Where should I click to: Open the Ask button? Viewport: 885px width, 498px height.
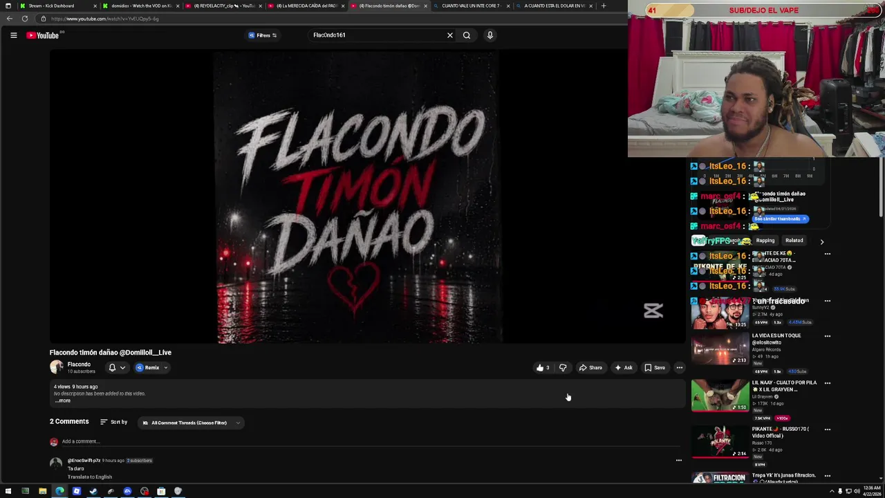624,368
